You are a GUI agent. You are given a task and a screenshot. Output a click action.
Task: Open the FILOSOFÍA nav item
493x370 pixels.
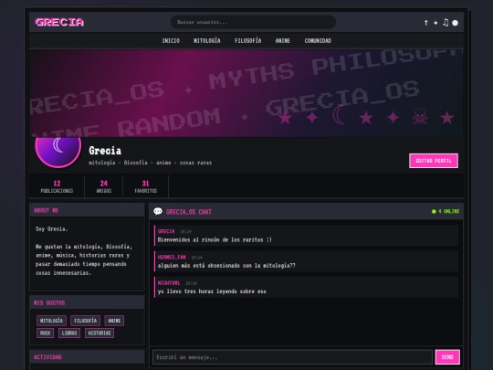coord(247,40)
